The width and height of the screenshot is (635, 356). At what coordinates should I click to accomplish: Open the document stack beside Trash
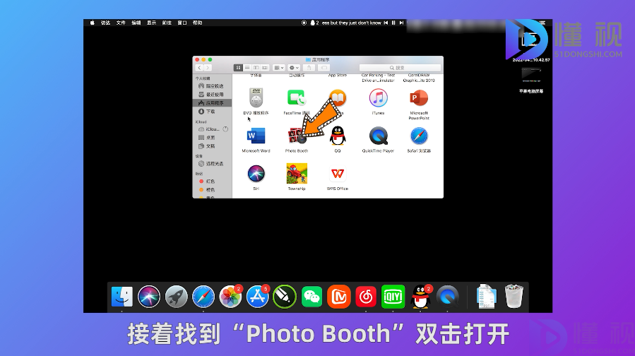486,297
